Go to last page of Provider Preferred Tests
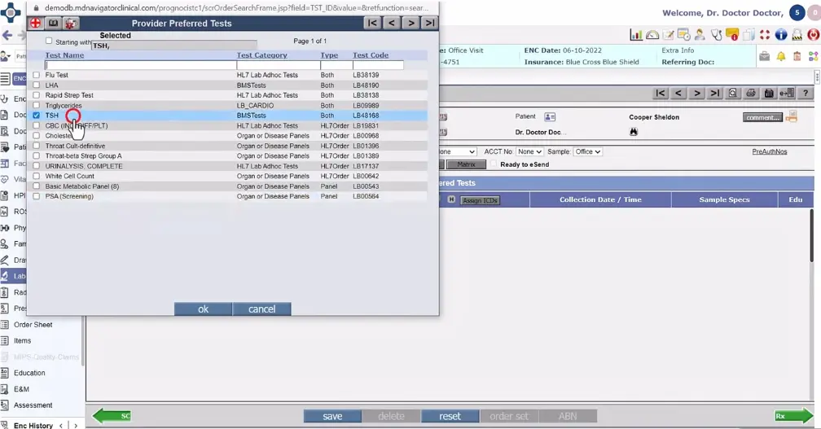 coord(430,23)
